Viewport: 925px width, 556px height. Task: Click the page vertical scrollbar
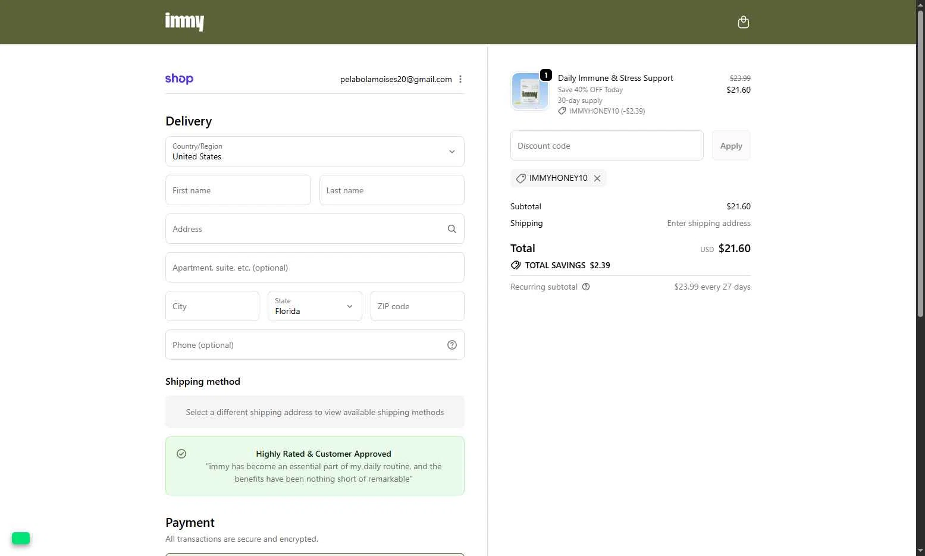920,164
